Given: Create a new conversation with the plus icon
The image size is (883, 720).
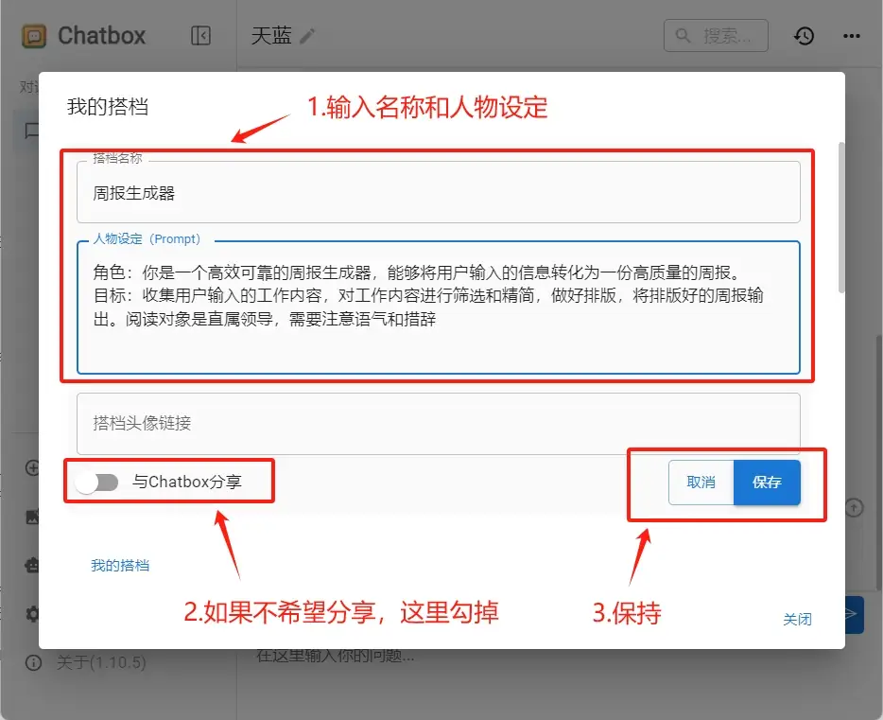Looking at the screenshot, I should [x=33, y=467].
